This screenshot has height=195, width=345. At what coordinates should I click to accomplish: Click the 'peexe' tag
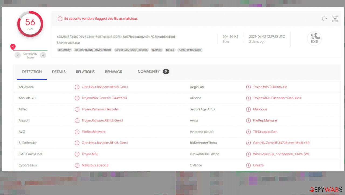170,50
